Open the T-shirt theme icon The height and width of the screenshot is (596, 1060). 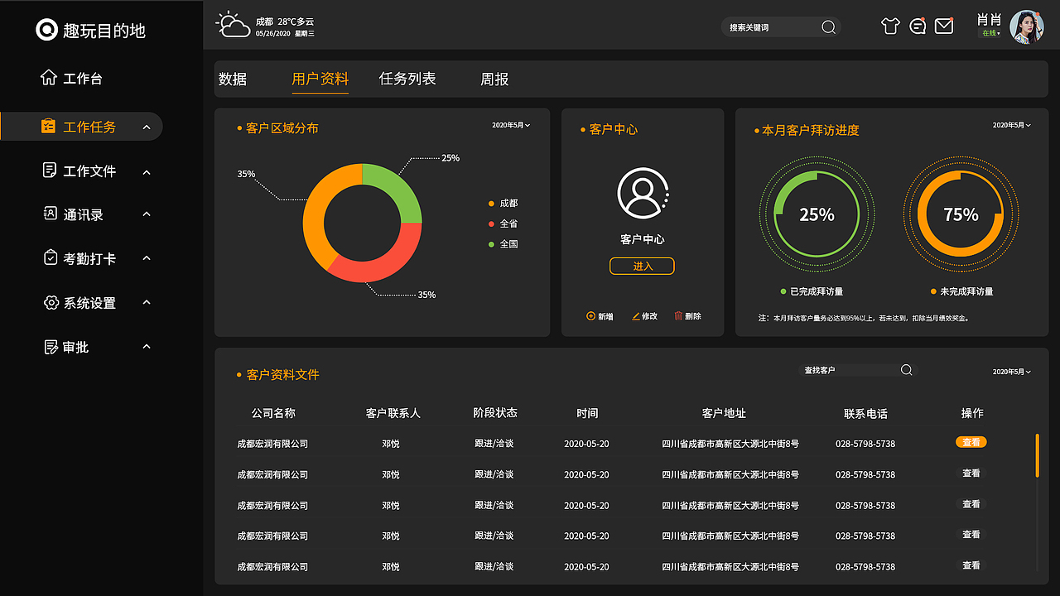890,26
